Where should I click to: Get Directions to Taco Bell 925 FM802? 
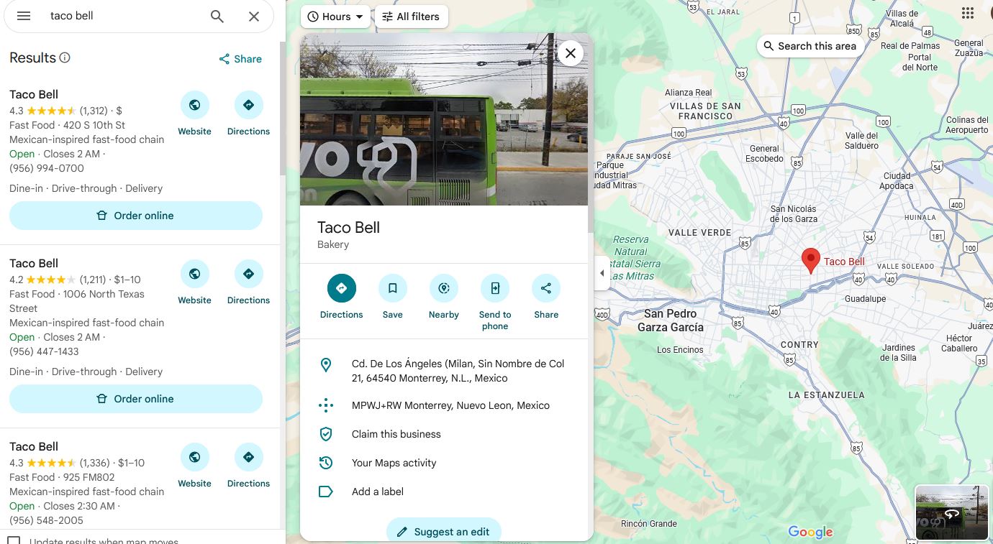(x=248, y=466)
